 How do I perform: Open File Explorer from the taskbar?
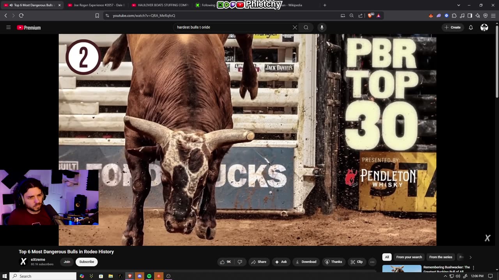[111, 276]
